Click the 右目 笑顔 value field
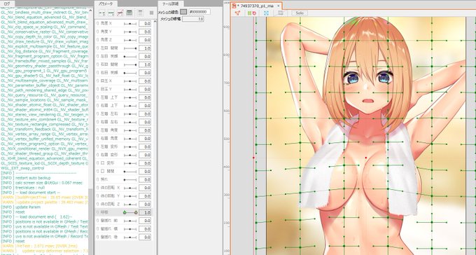Viewport: 476px width, 255px height. 145,73
